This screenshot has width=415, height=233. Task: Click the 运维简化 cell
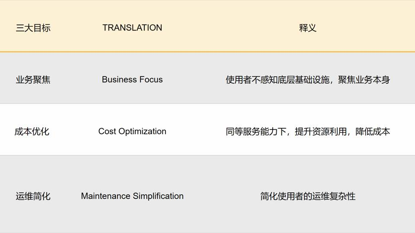(33, 196)
